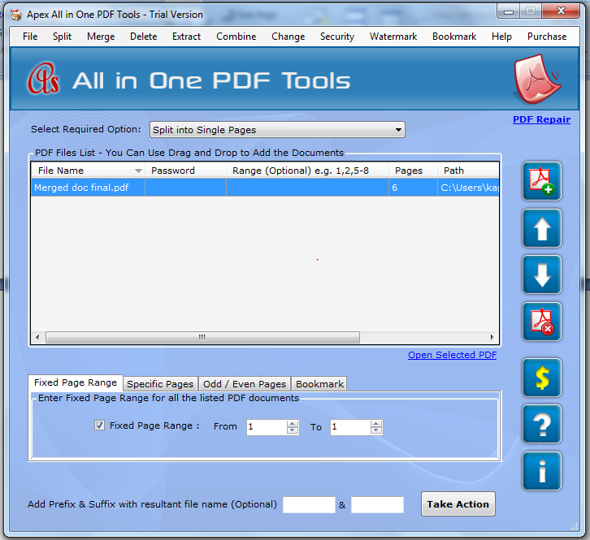This screenshot has height=540, width=590.
Task: Click the scroll left arrow in files list
Action: click(x=37, y=337)
